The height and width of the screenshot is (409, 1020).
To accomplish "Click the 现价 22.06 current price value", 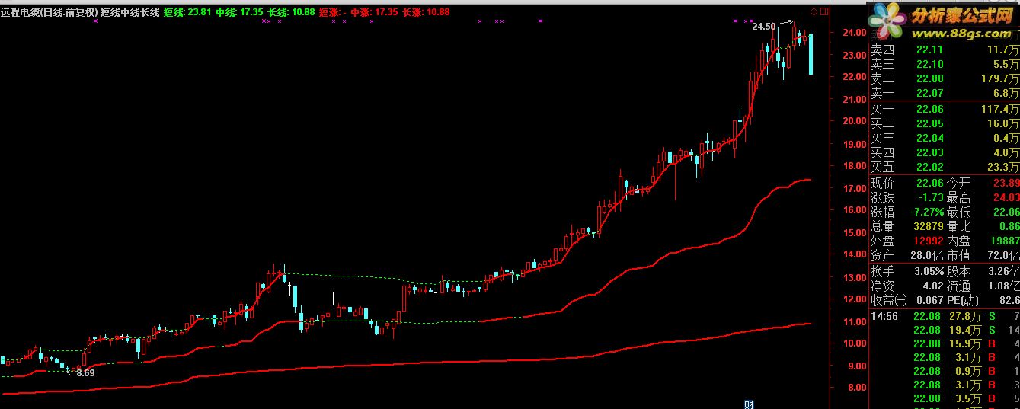I will click(x=929, y=183).
